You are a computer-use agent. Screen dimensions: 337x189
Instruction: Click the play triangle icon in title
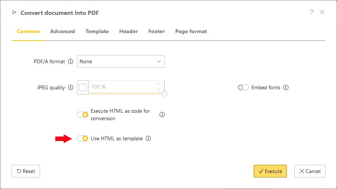pos(14,13)
